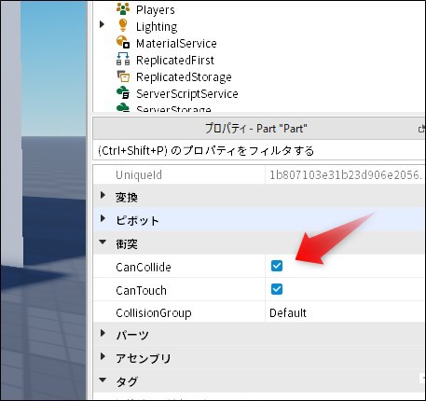Click the Players service icon

pos(123,9)
